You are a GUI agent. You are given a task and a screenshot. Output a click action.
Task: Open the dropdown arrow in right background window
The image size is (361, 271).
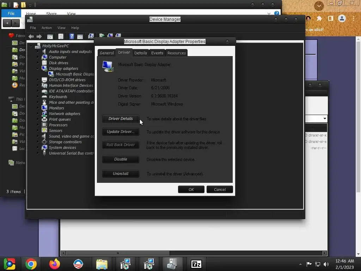(x=325, y=119)
